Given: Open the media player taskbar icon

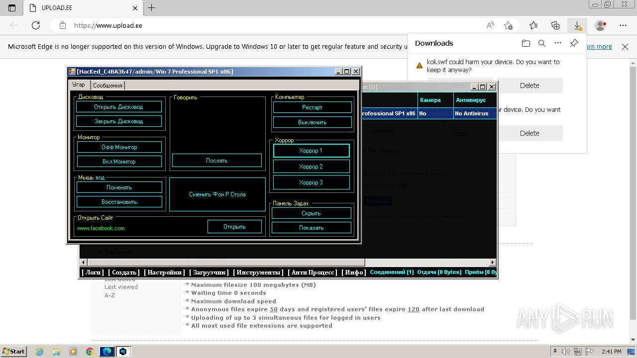Looking at the screenshot, I should tap(73, 352).
